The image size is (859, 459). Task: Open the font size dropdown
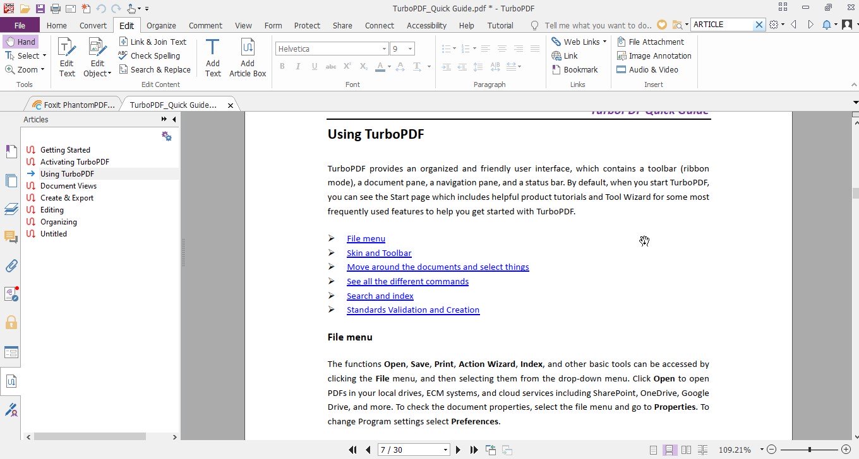(411, 49)
